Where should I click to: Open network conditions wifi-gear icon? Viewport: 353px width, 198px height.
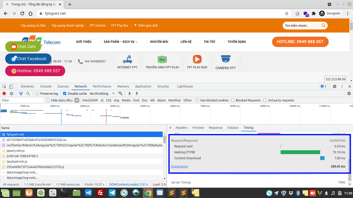[x=120, y=93]
